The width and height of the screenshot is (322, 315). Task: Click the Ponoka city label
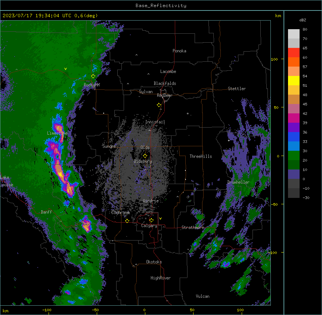click(179, 51)
